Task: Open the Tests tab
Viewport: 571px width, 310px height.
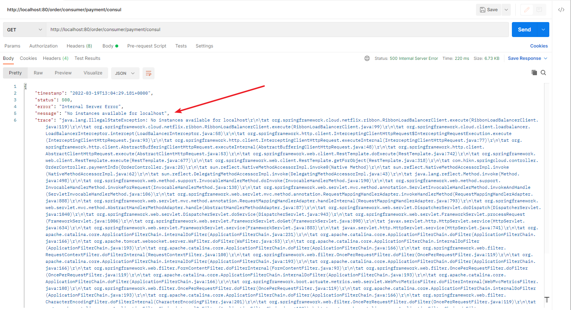Action: point(181,46)
